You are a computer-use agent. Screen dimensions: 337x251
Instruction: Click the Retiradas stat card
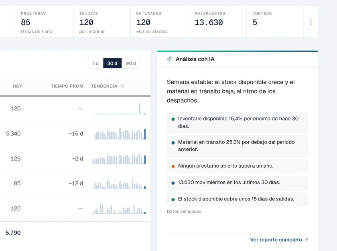[x=160, y=22]
